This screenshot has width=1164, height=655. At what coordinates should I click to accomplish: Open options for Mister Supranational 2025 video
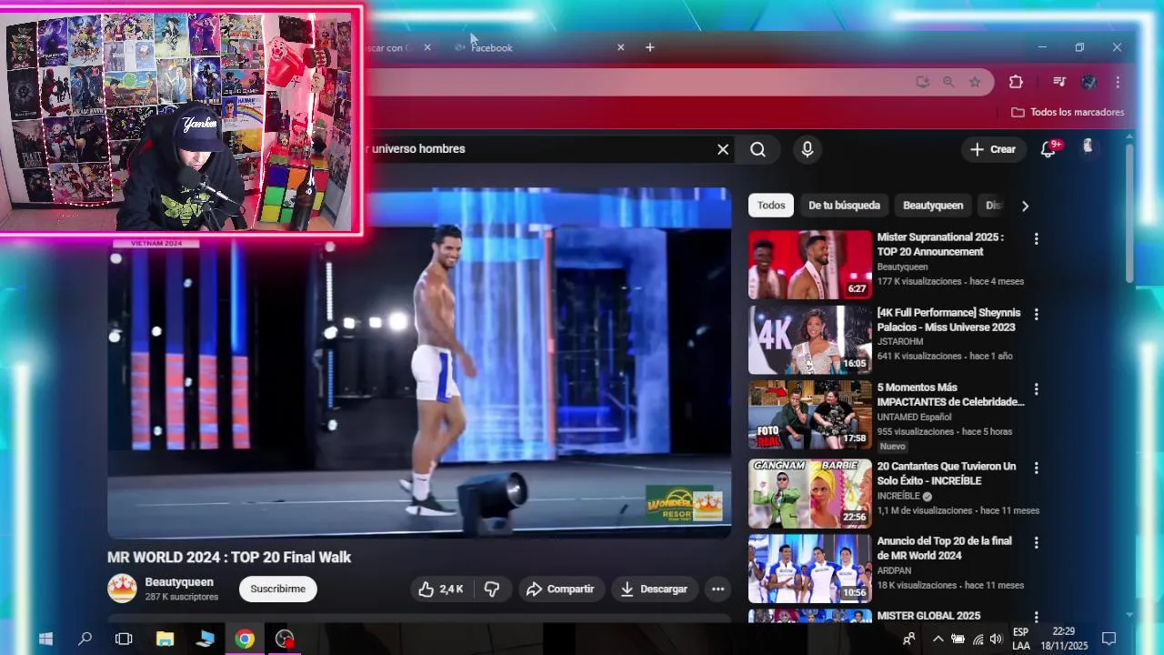click(x=1036, y=238)
